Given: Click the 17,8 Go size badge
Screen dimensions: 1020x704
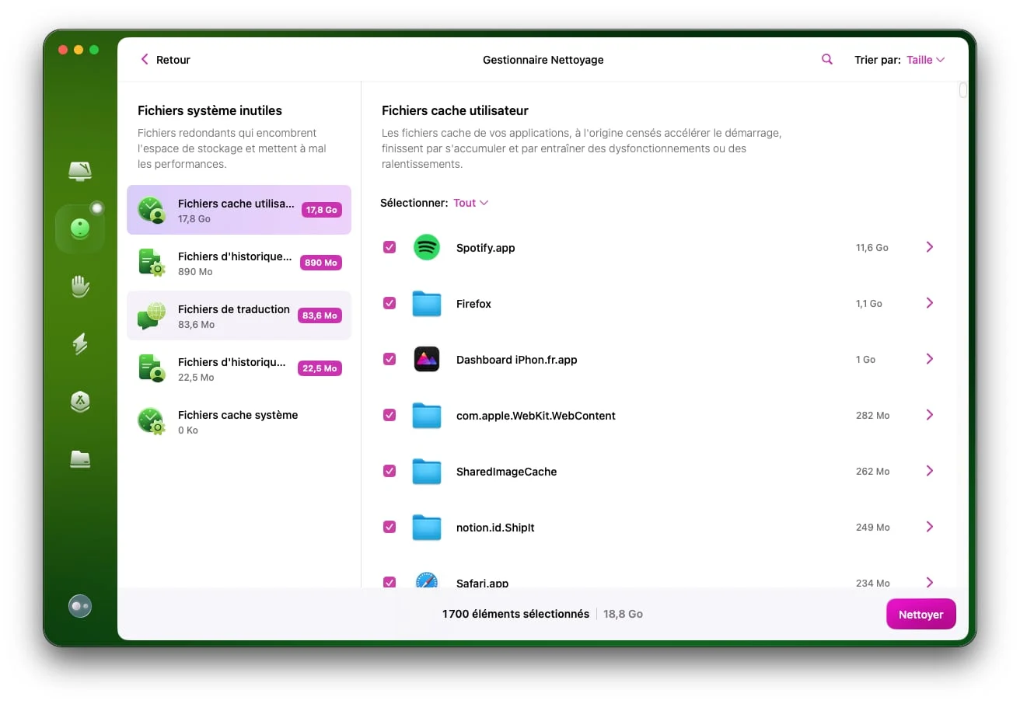Looking at the screenshot, I should [x=322, y=210].
